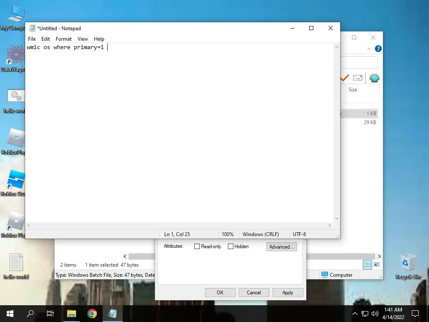The height and width of the screenshot is (322, 429).
Task: Click the Computer label in Explorer status bar
Action: click(341, 275)
